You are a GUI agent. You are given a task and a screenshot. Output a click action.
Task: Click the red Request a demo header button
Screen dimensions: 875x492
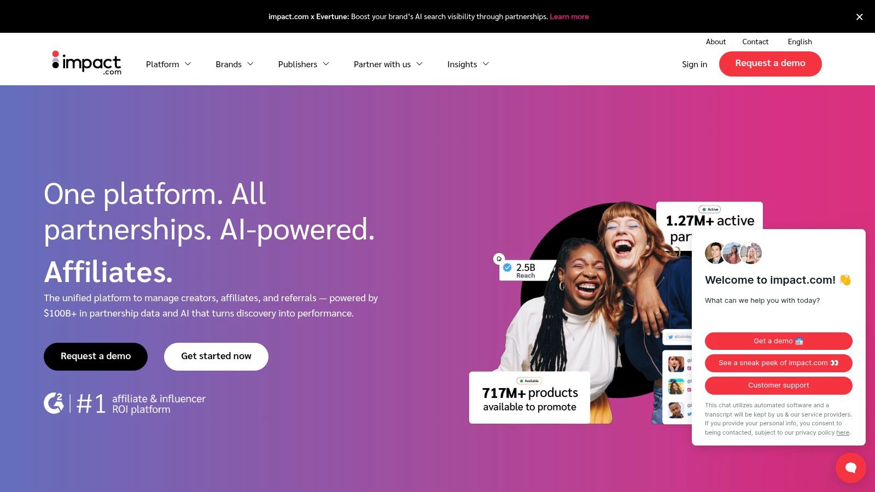click(770, 63)
